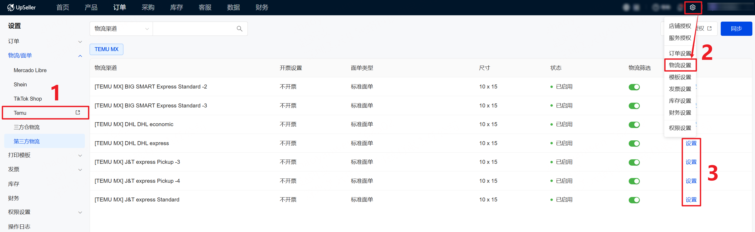Click external link icon next to Temu
755x232 pixels.
pos(78,112)
